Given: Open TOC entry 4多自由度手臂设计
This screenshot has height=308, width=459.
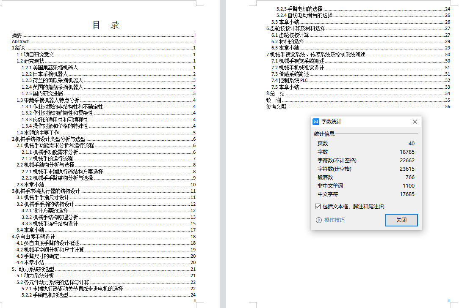Looking at the screenshot, I should [104, 237].
